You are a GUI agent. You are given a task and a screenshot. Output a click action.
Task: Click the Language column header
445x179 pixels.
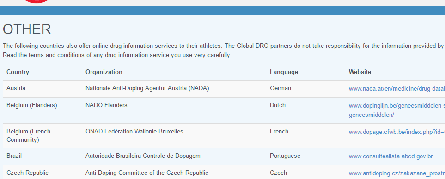[x=284, y=72]
